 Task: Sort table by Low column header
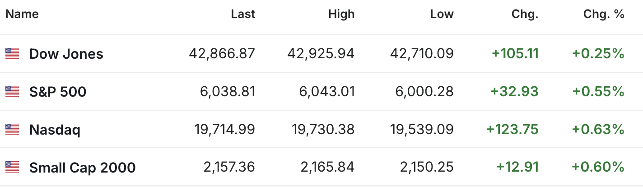coord(442,14)
